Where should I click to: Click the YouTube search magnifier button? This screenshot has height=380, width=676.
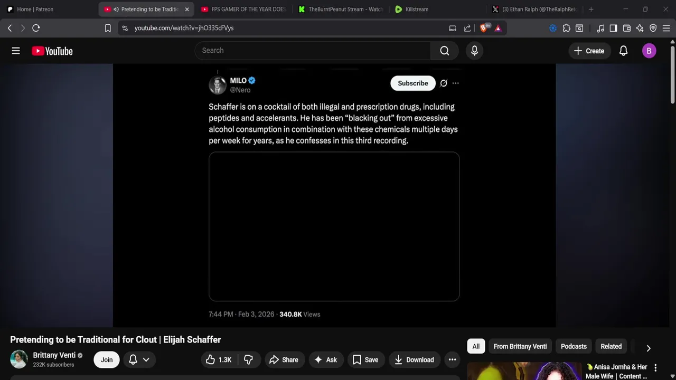tap(445, 51)
